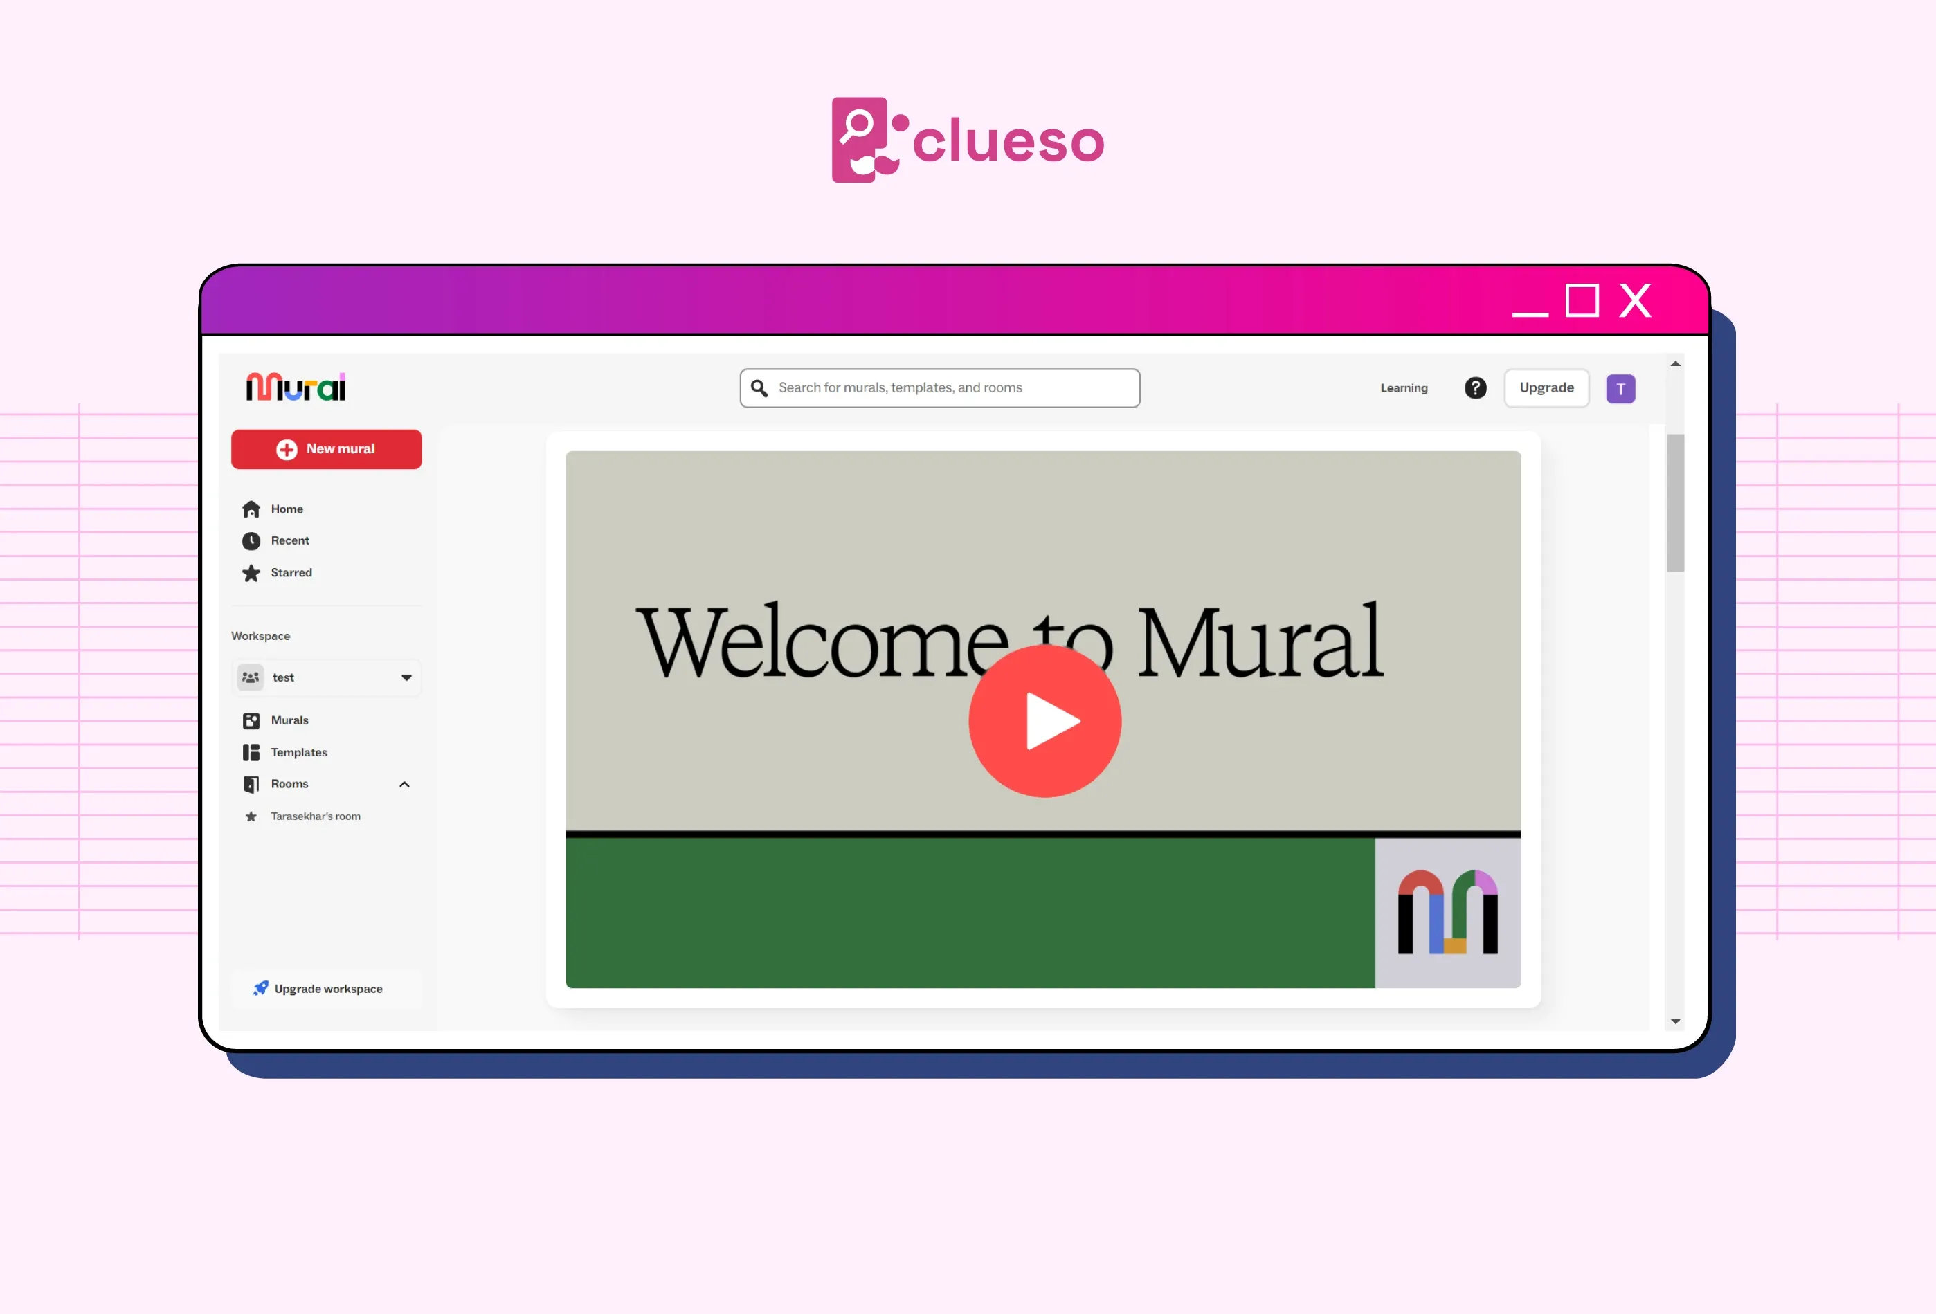Click the Starred star icon
Viewport: 1936px width, 1314px height.
click(x=251, y=573)
